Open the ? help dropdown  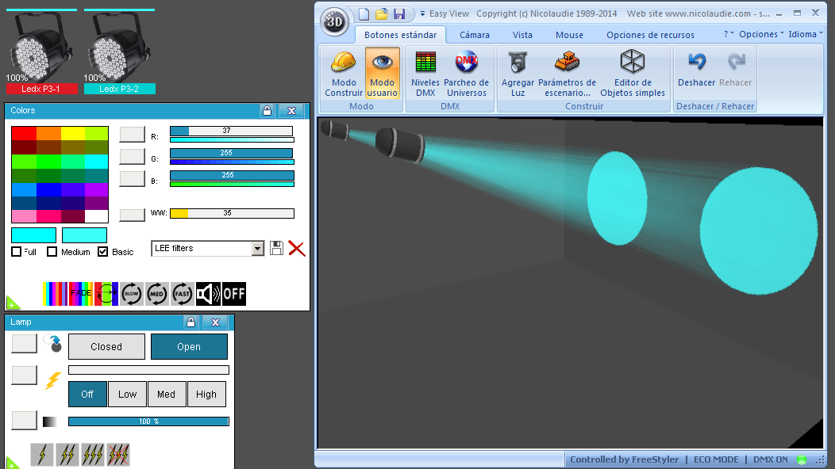pos(729,33)
